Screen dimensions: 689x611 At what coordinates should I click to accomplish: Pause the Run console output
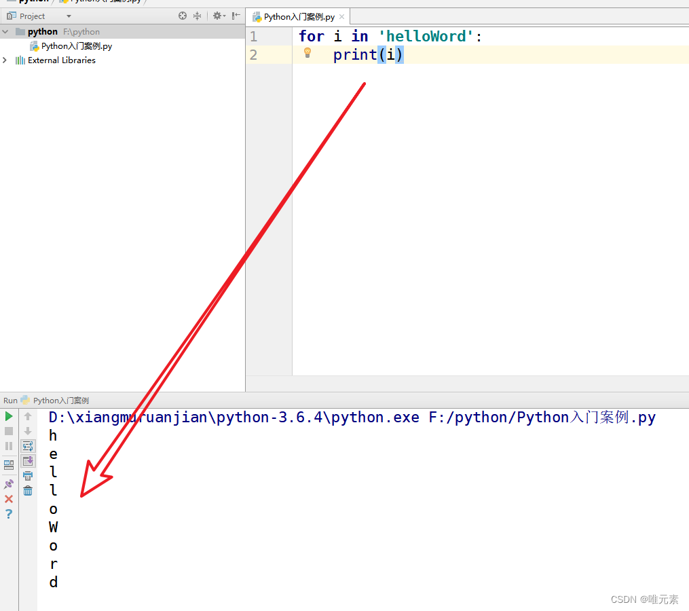click(9, 446)
